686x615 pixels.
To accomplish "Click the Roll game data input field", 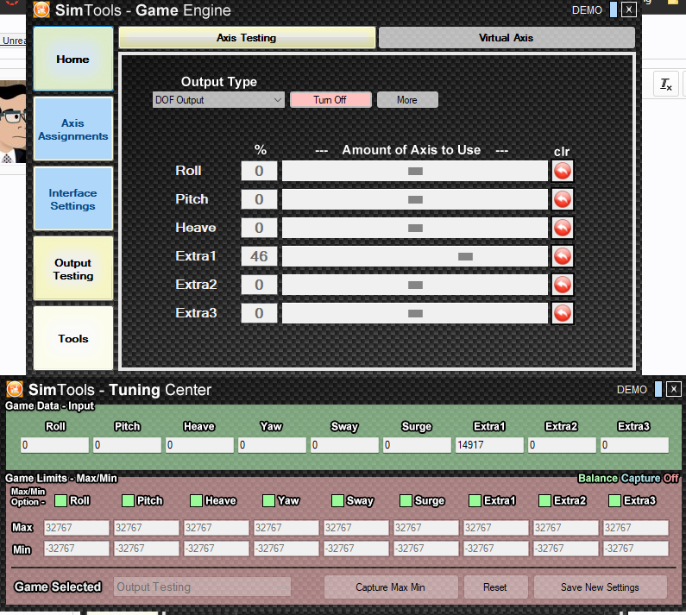I will (54, 445).
